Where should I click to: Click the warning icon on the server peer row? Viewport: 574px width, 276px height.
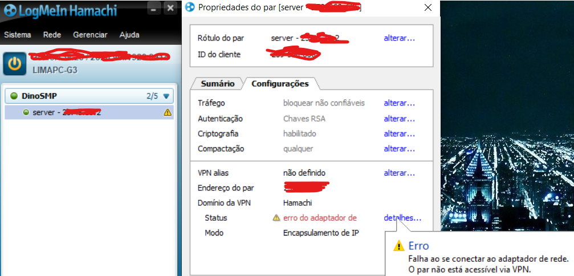coord(167,112)
